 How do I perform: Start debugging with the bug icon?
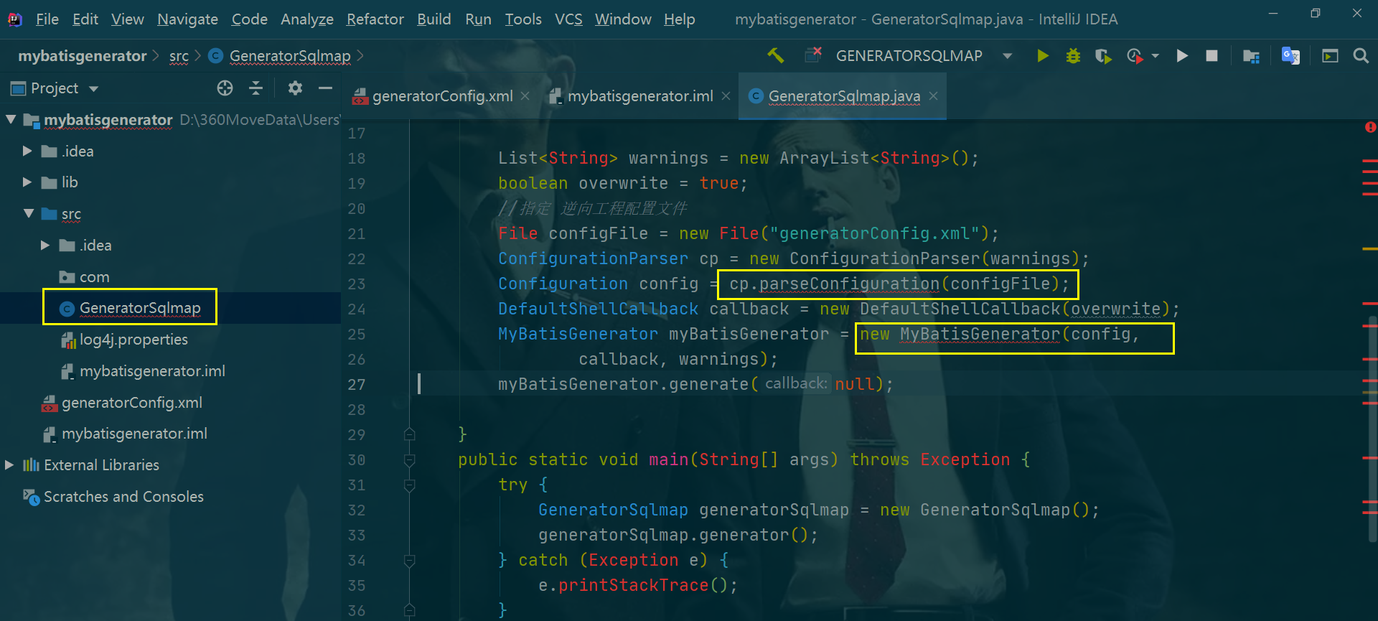coord(1073,55)
